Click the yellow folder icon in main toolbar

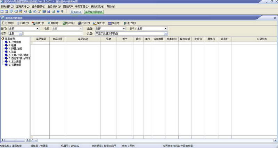pos(39,11)
